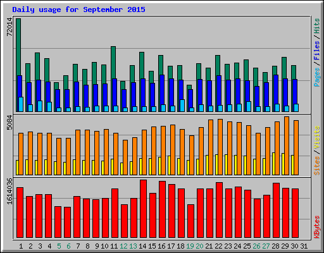This screenshot has width=324, height=253.
Task: Click the 'Daily usage for September 2015' title
Action: (78, 9)
